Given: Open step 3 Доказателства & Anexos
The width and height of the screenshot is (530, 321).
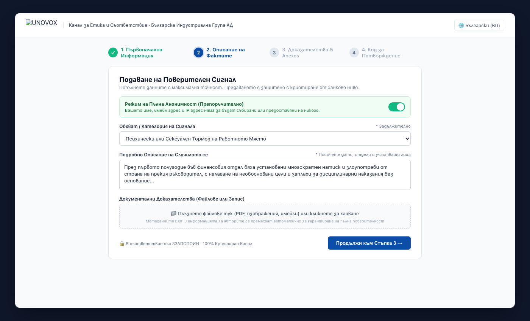Looking at the screenshot, I should [307, 52].
